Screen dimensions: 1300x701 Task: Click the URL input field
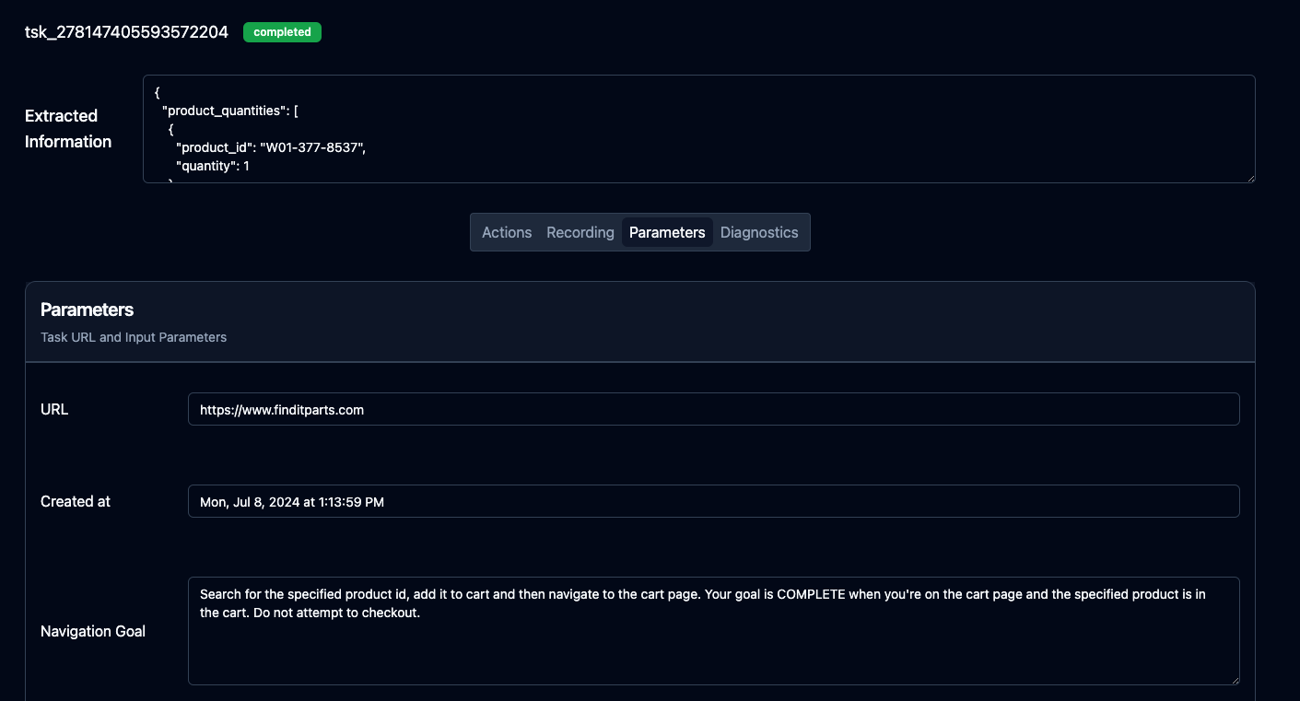click(713, 410)
